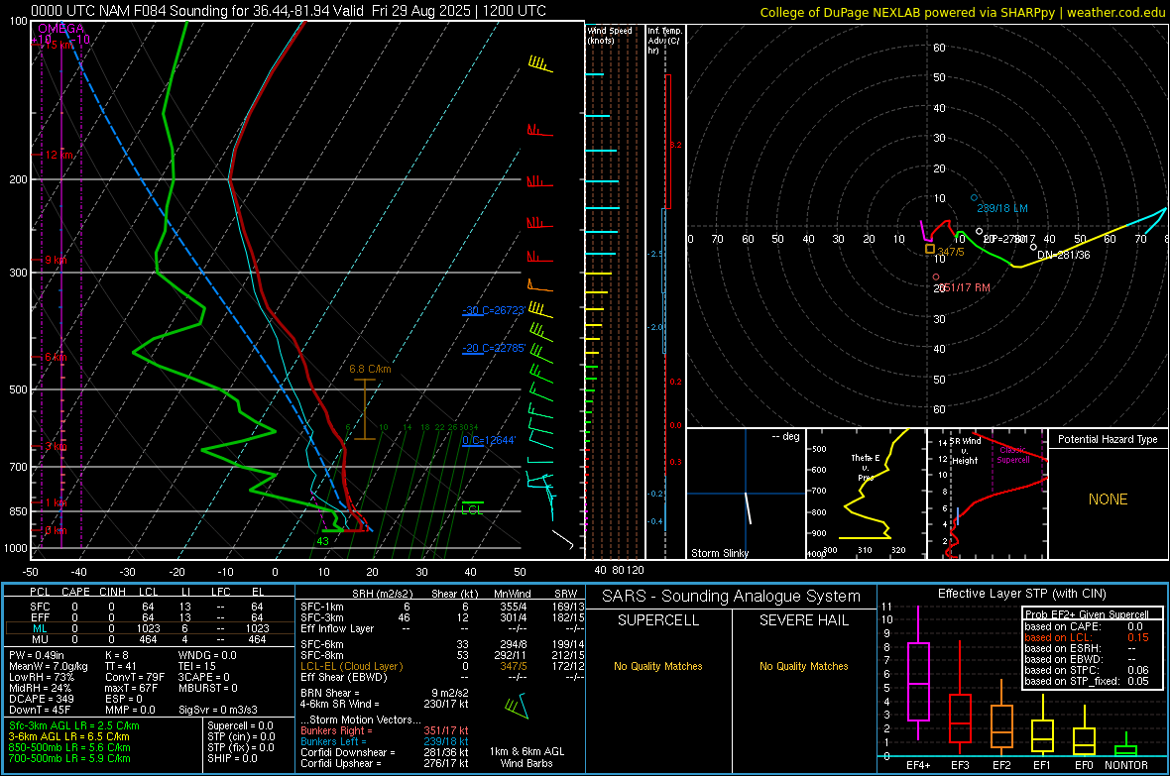Click the NAM F084 sounding title text
Screen dimensions: 1170x776
289,11
